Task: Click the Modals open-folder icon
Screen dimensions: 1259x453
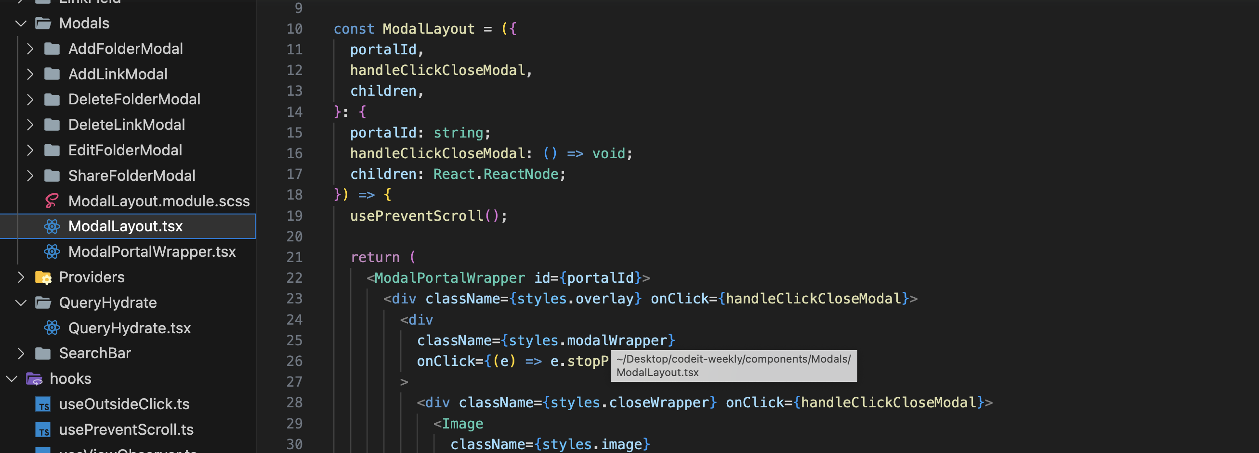Action: pyautogui.click(x=43, y=24)
